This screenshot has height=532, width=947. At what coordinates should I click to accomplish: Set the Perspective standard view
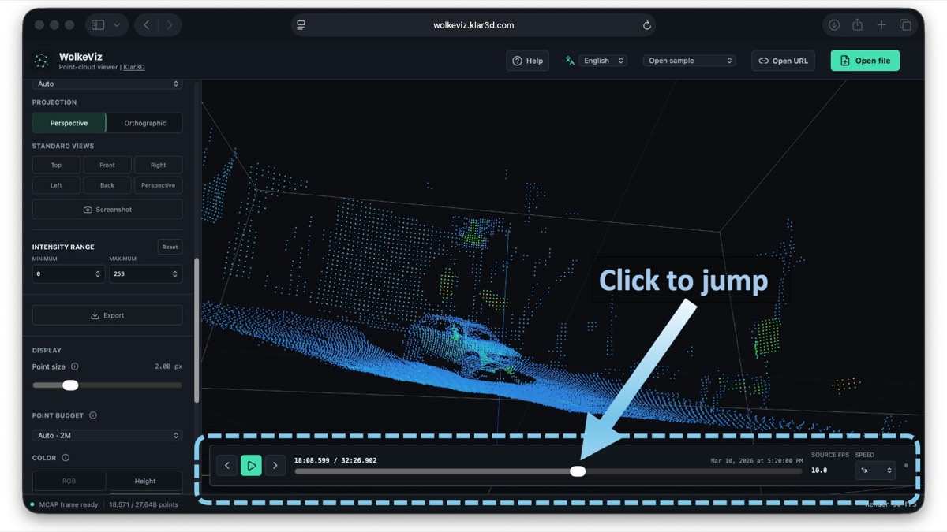[x=158, y=185]
